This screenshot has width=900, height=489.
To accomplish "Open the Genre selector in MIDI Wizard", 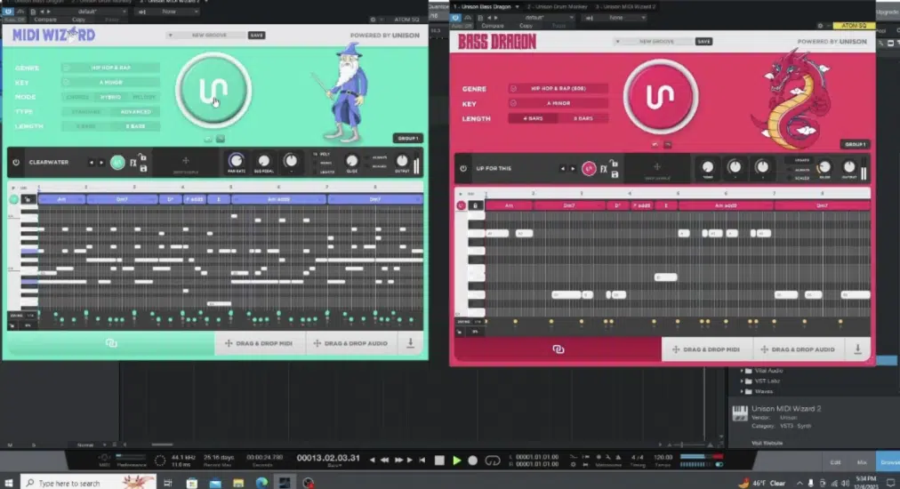I will tap(111, 68).
